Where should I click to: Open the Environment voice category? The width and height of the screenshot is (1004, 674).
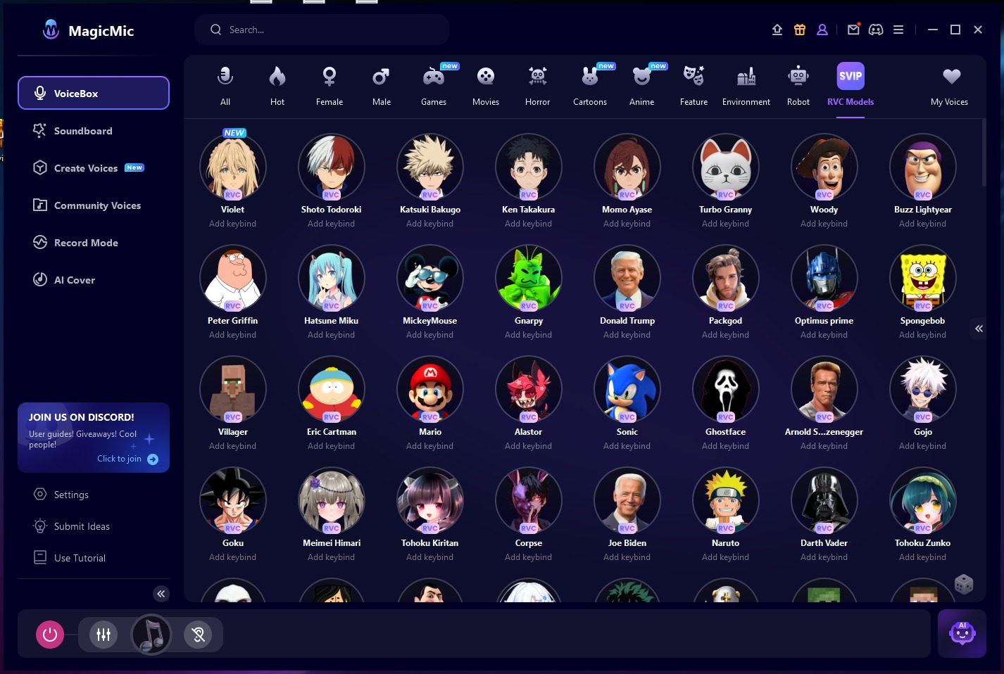(x=746, y=85)
